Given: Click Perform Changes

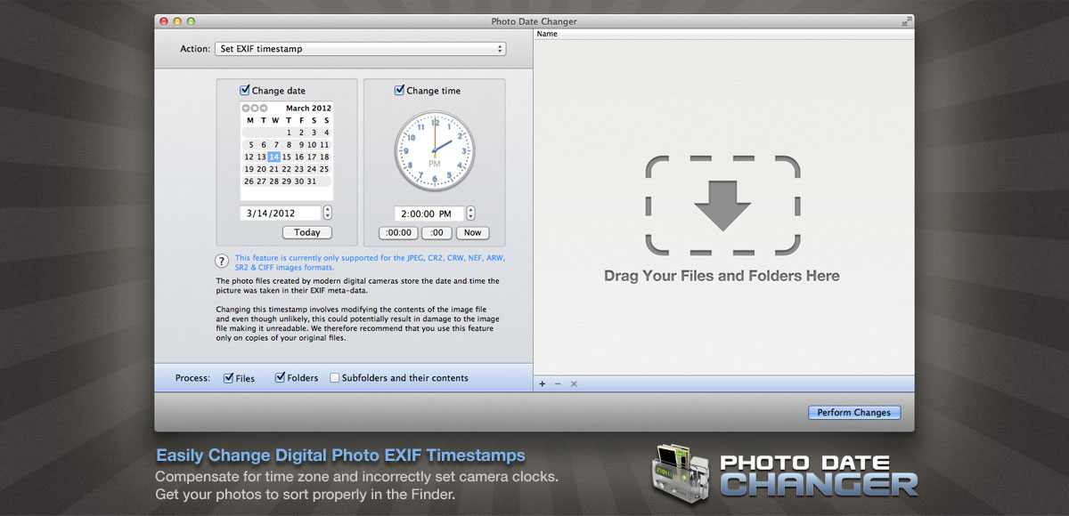Looking at the screenshot, I should 853,413.
